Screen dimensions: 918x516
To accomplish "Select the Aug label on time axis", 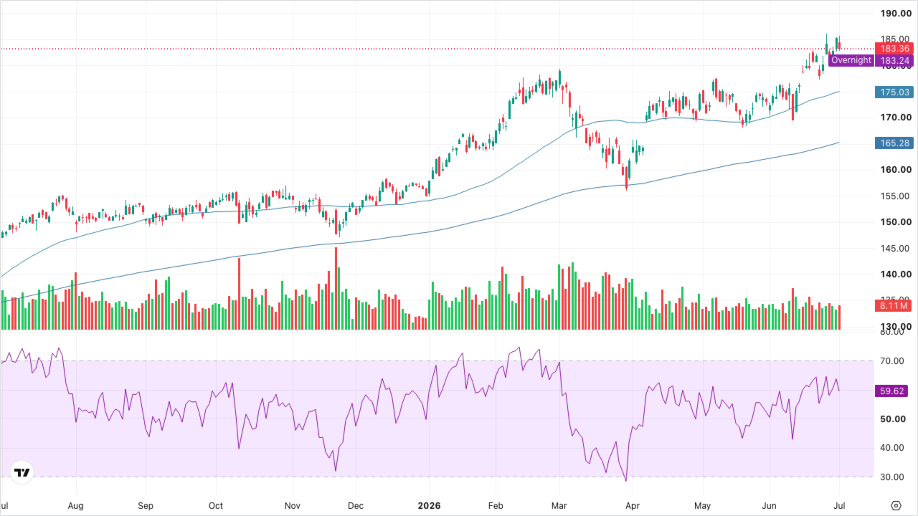I will [76, 506].
